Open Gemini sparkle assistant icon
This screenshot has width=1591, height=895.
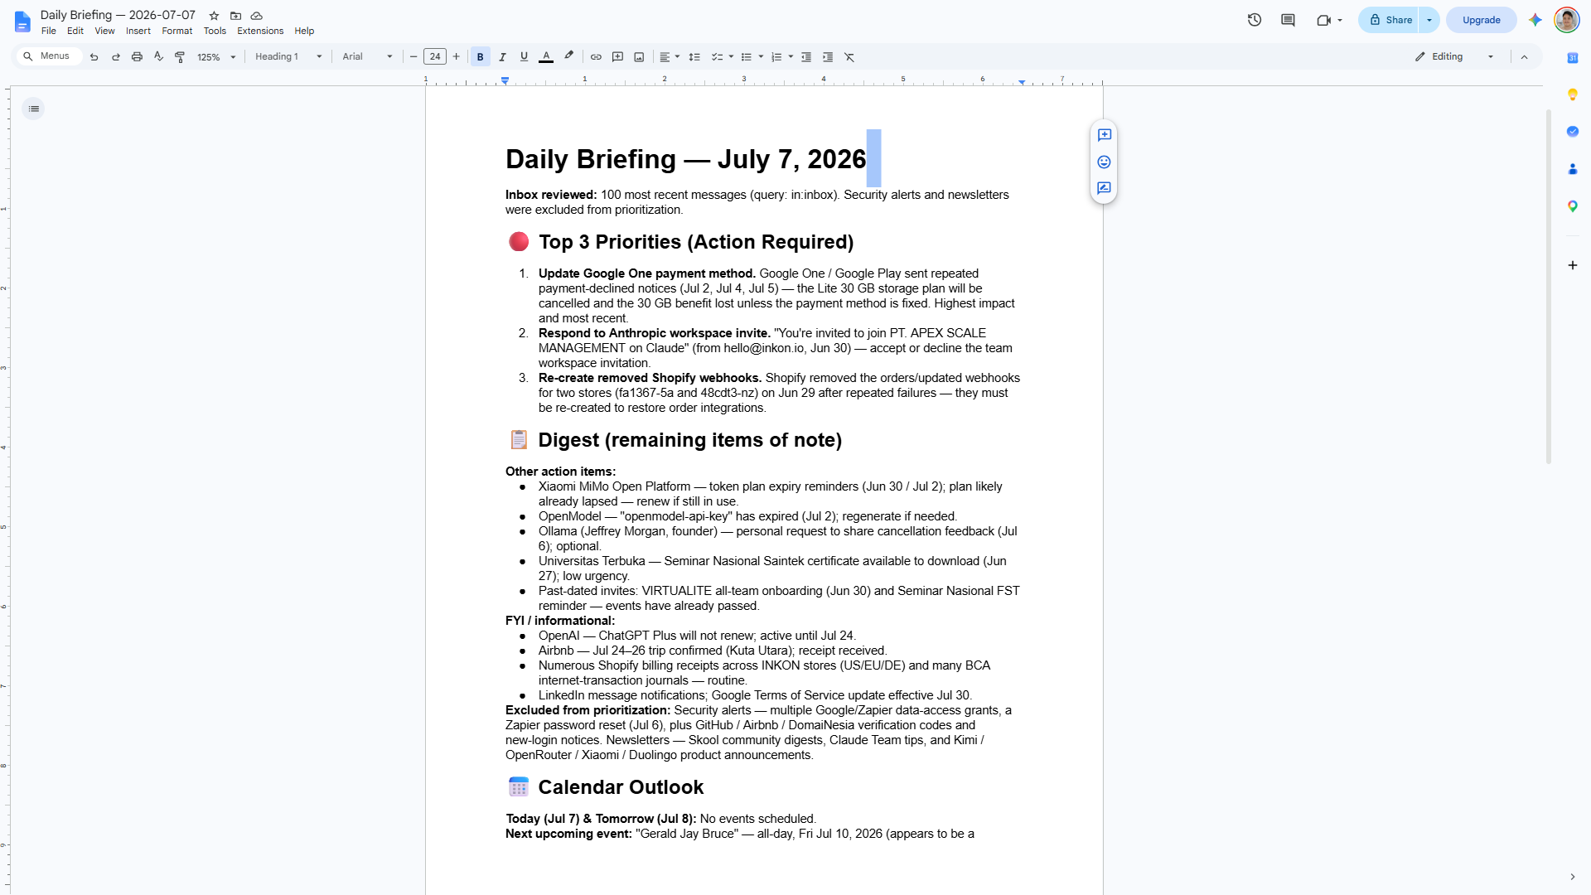tap(1535, 20)
